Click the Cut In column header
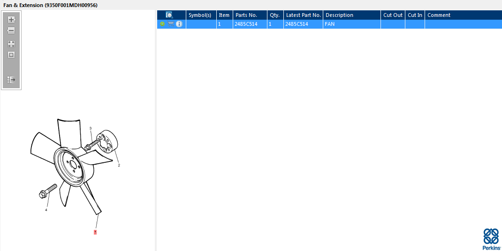Screen dimensions: 502x251 click(415, 15)
